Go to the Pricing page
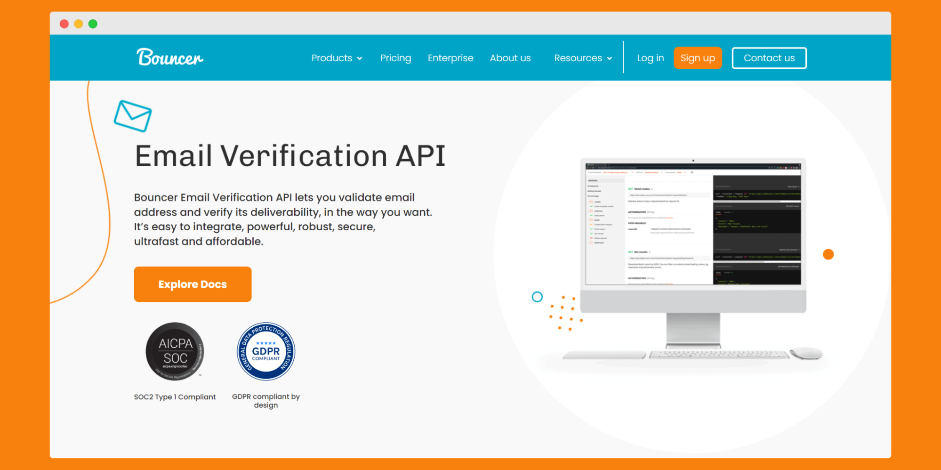The width and height of the screenshot is (941, 470). click(x=395, y=58)
